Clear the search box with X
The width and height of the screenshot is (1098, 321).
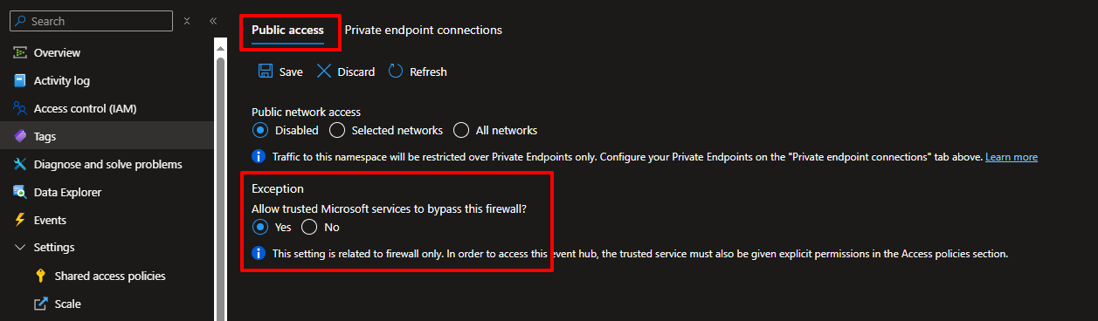187,21
